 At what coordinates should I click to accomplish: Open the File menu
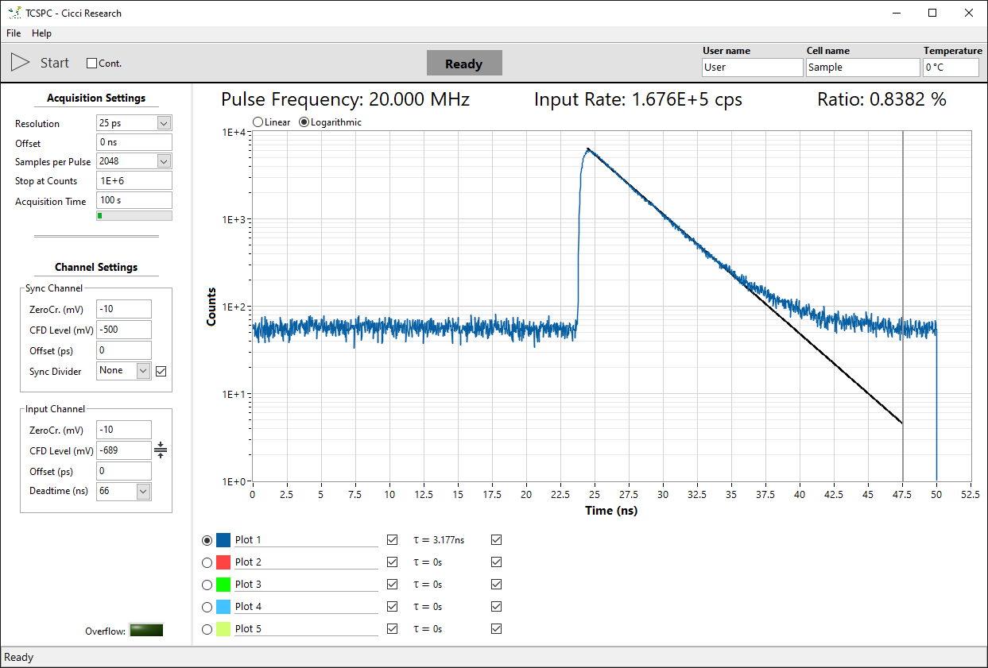click(14, 33)
